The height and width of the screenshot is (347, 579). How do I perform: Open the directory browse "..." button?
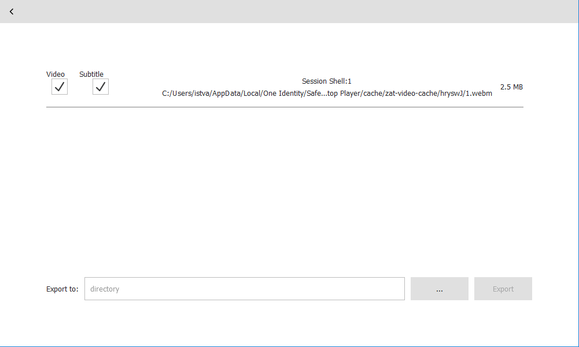click(x=440, y=289)
